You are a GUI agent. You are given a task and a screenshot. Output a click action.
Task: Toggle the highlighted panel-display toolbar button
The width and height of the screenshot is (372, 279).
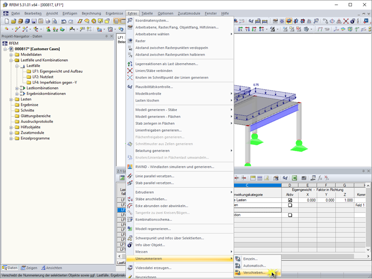[116, 22]
